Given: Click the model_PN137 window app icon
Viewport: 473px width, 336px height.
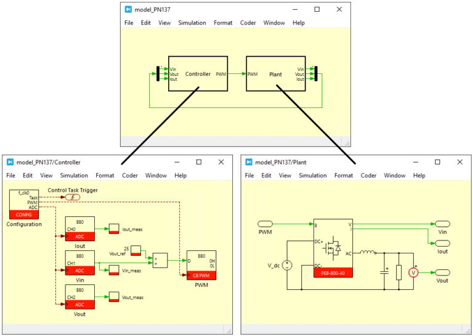Looking at the screenshot, I should tap(128, 9).
